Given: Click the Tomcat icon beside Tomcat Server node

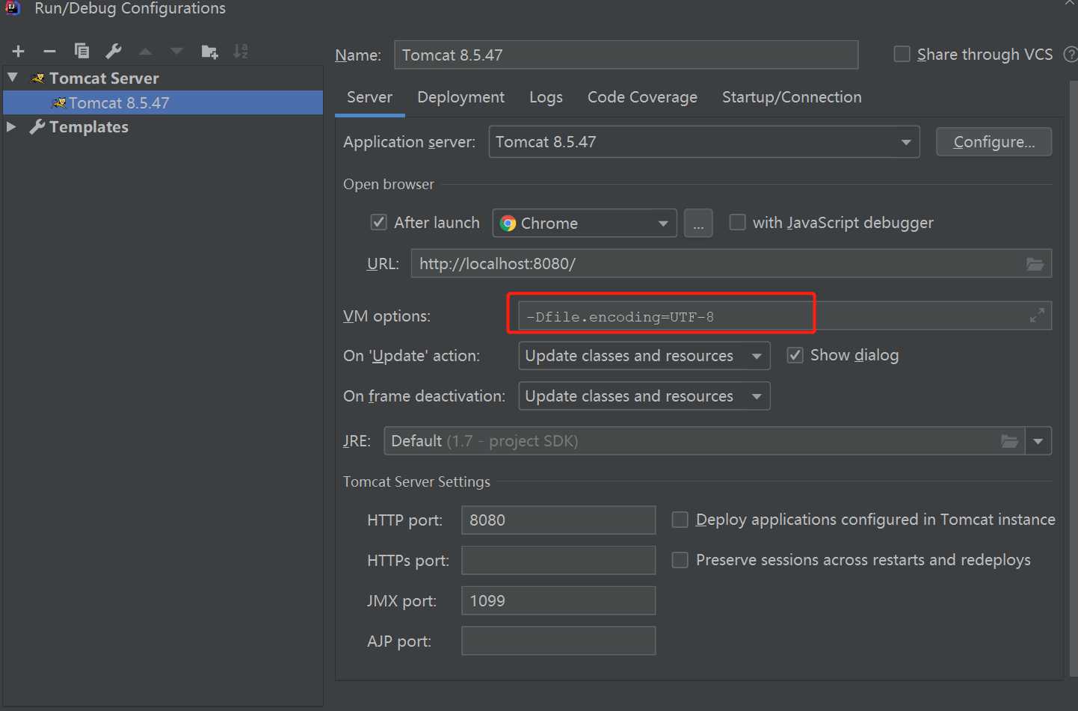Looking at the screenshot, I should 38,78.
